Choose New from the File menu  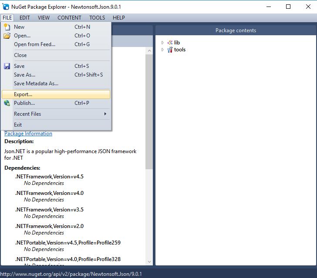pos(56,27)
